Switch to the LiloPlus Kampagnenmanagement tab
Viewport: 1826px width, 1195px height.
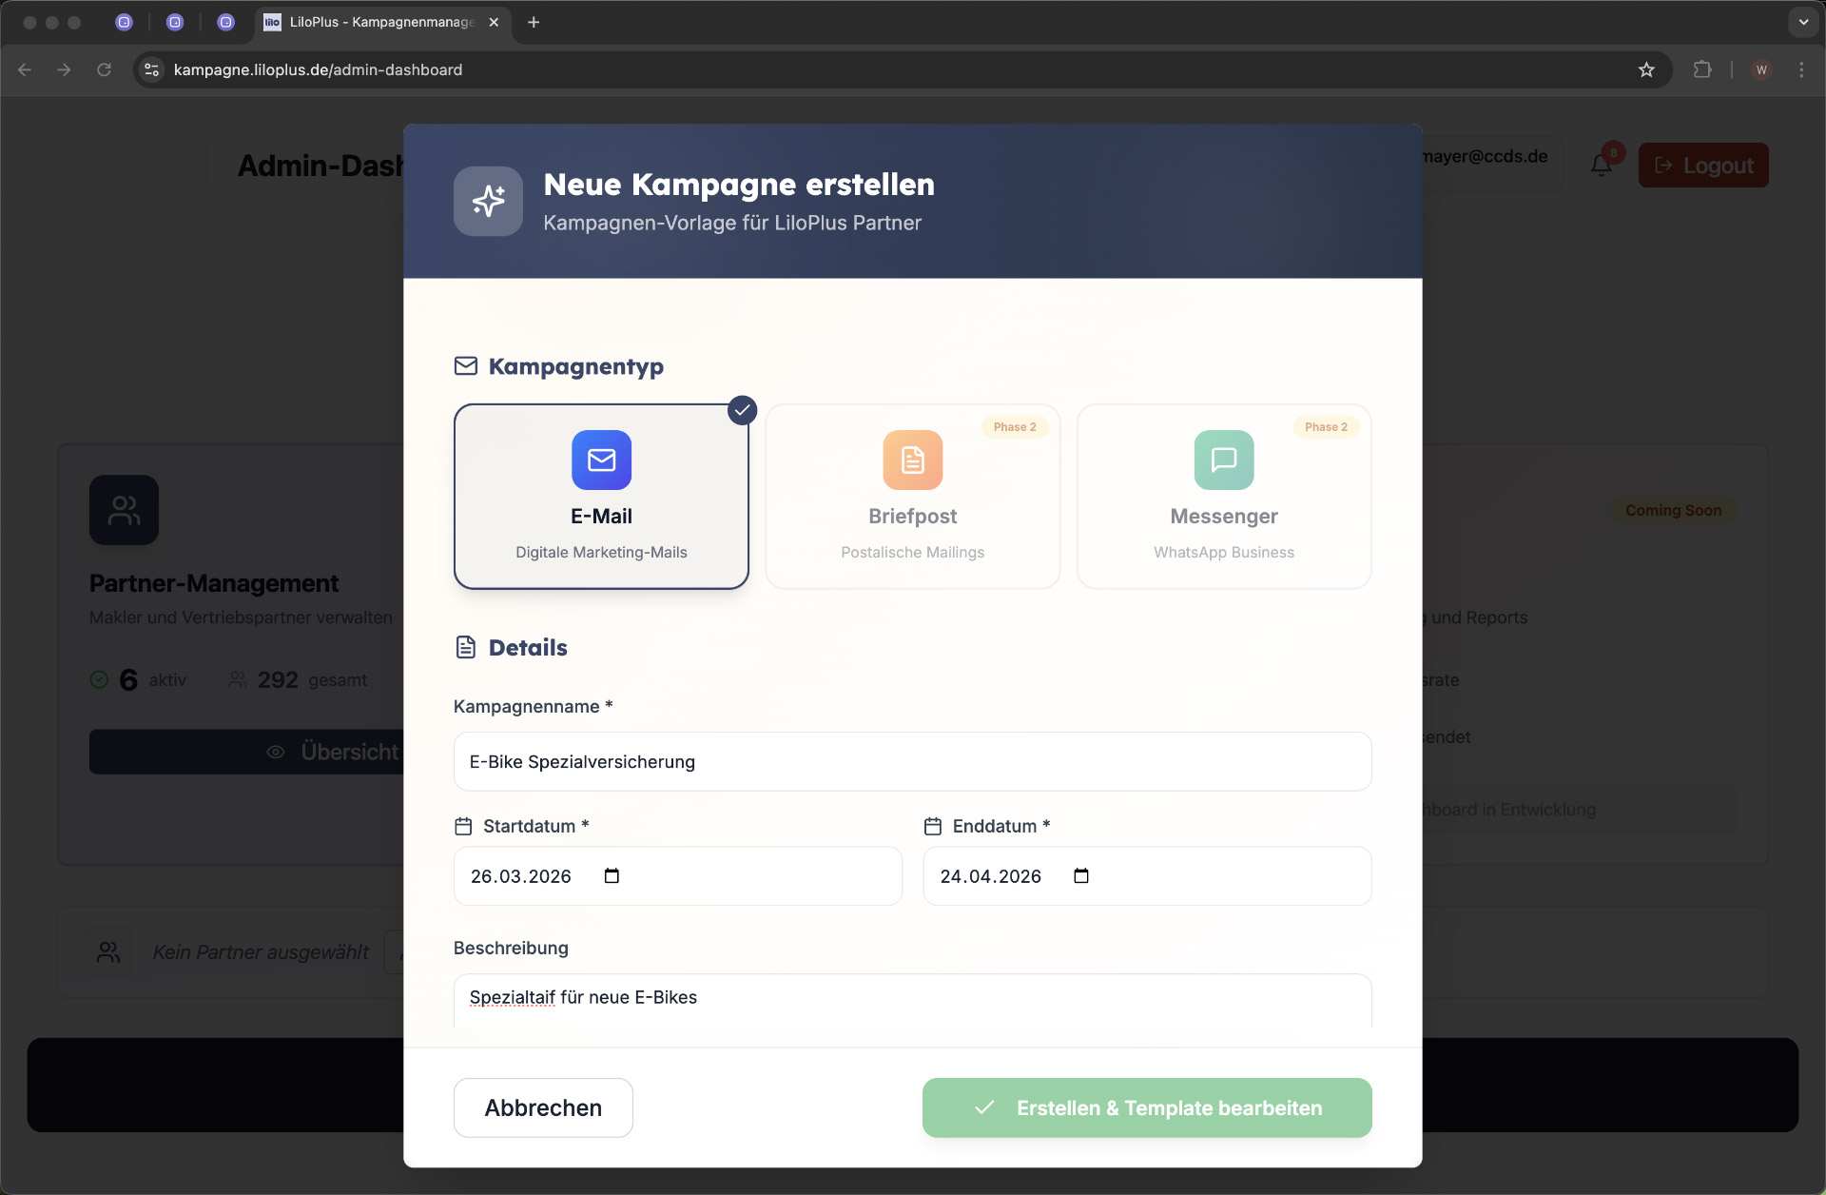[371, 22]
